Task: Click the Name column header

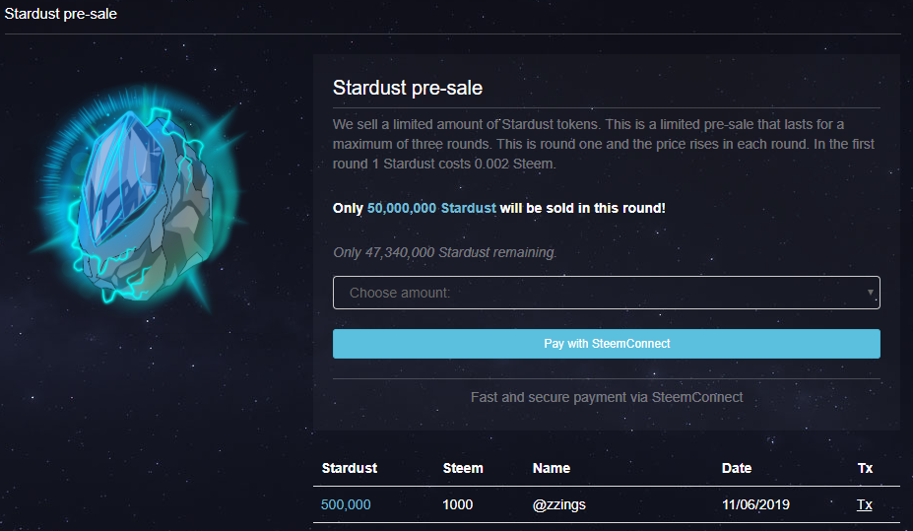Action: (552, 468)
